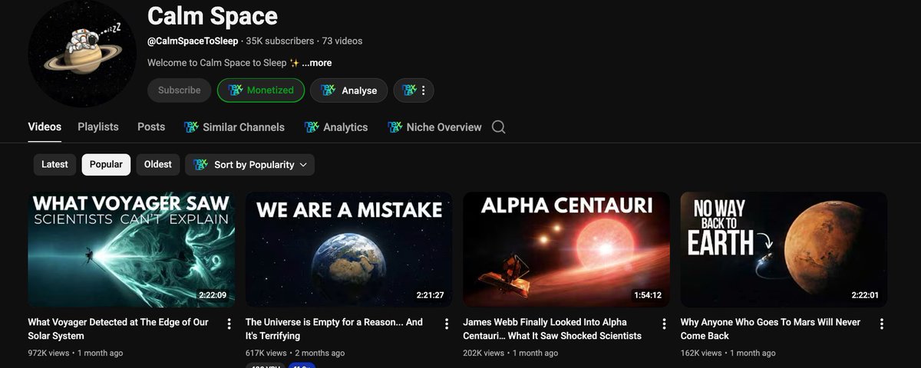Open the extension's three-dot options button
Image resolution: width=921 pixels, height=368 pixels.
[414, 90]
